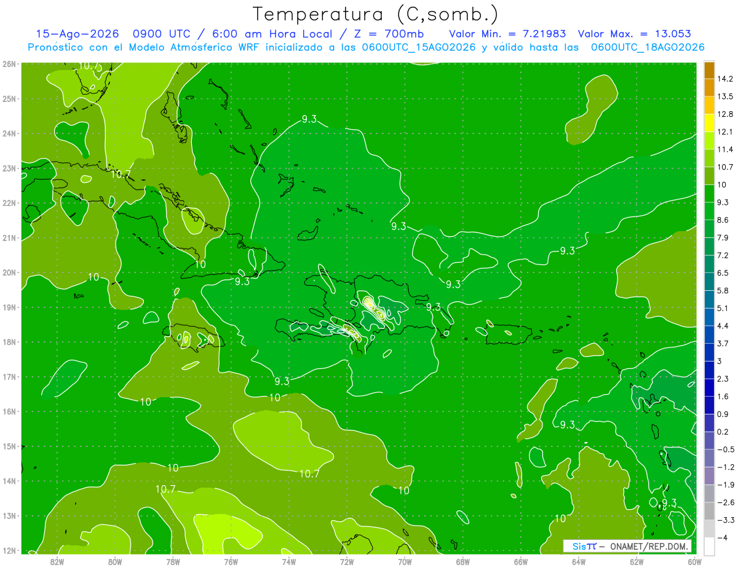Select the teal legend band between 5.8 and 6.5
Screen dimensions: 738x570
tap(709, 281)
